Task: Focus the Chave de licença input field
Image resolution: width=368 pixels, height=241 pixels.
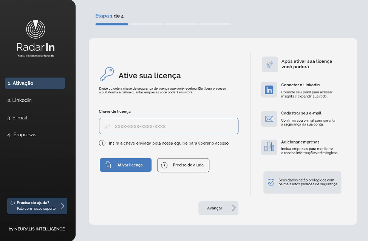Action: click(x=169, y=126)
